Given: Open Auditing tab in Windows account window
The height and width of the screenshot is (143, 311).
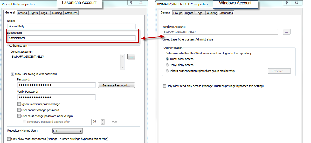Looking at the screenshot, I should pyautogui.click(x=212, y=13).
